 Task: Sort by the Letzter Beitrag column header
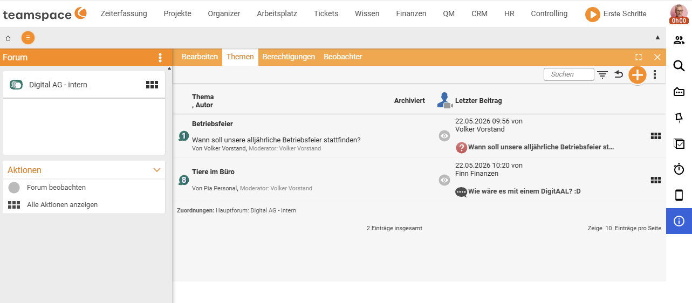(478, 101)
